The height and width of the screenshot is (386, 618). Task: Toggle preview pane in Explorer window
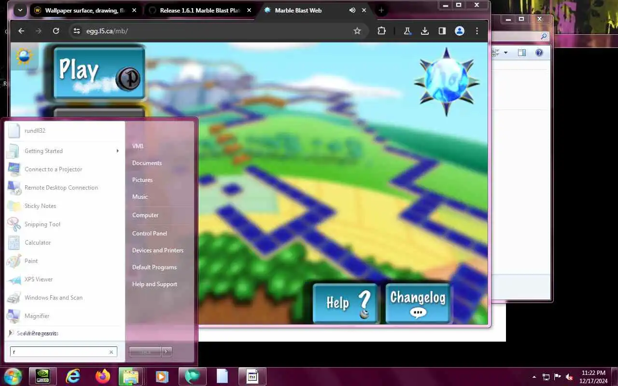pyautogui.click(x=522, y=53)
